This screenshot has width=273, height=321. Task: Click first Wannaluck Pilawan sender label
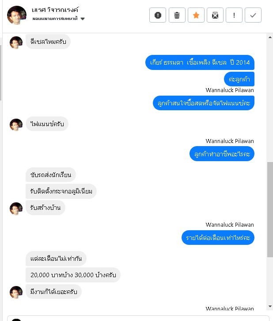(x=230, y=90)
